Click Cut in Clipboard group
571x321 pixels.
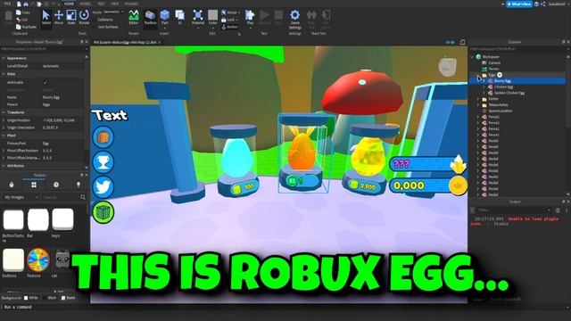[x=21, y=20]
